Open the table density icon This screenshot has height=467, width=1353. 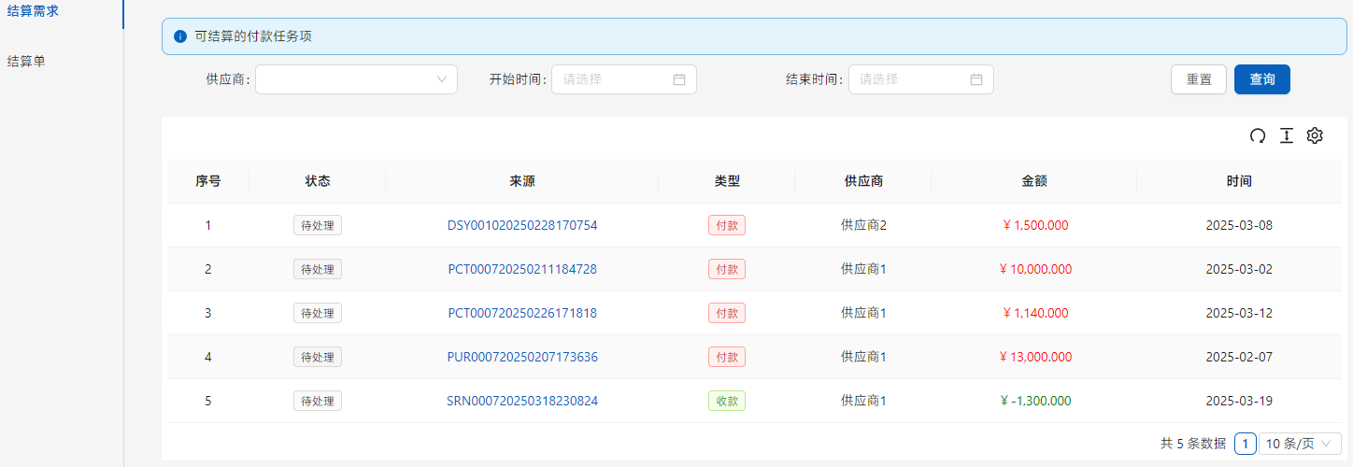[1286, 136]
